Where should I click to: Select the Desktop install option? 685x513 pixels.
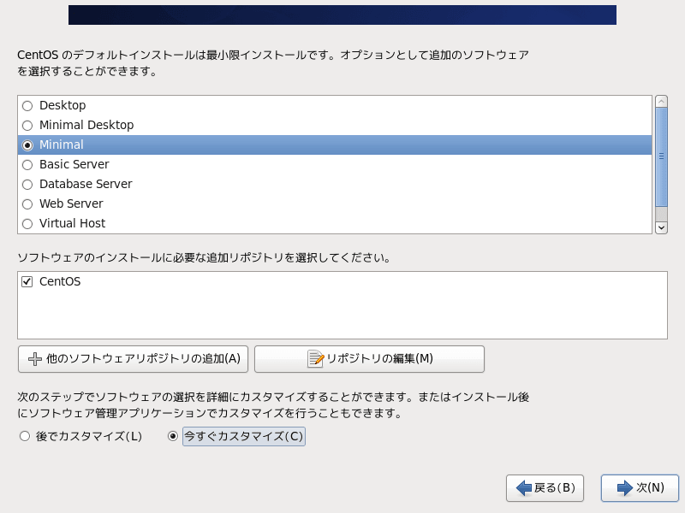click(x=27, y=105)
